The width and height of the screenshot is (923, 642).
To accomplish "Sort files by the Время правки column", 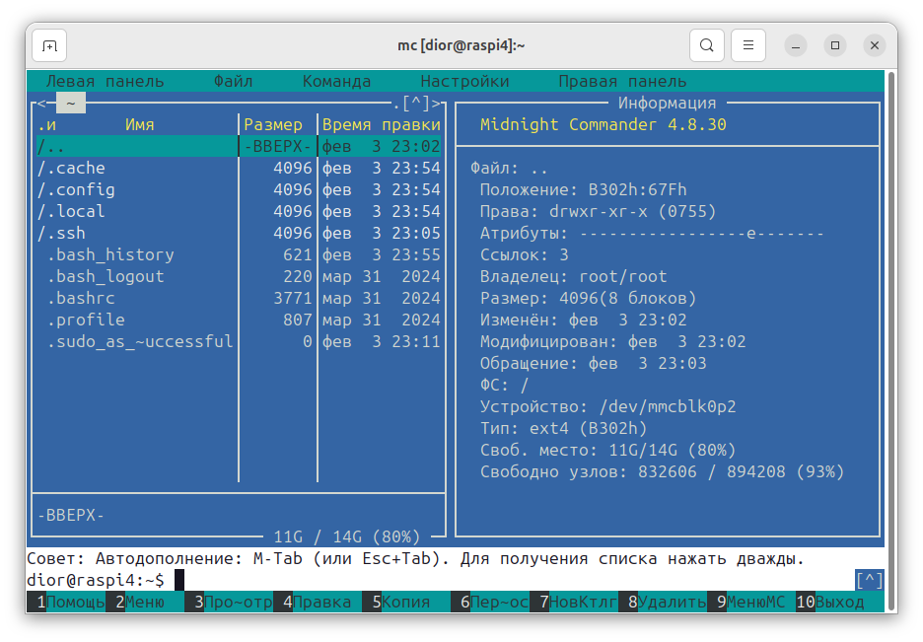I will [x=381, y=125].
